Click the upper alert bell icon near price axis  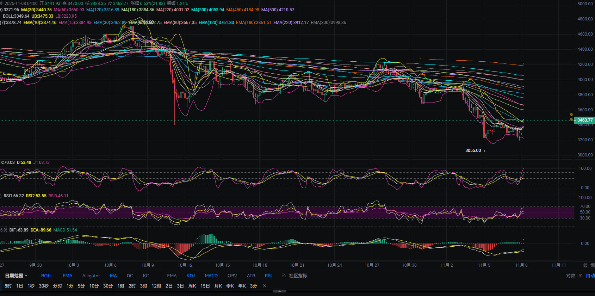(571, 115)
